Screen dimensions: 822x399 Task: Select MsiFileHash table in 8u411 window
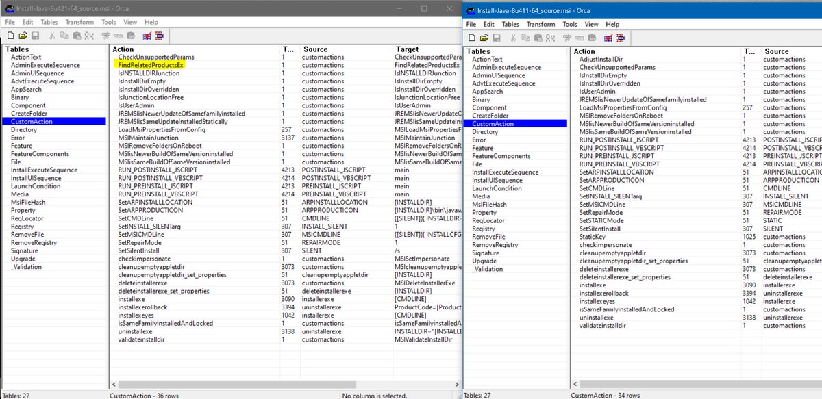(489, 205)
